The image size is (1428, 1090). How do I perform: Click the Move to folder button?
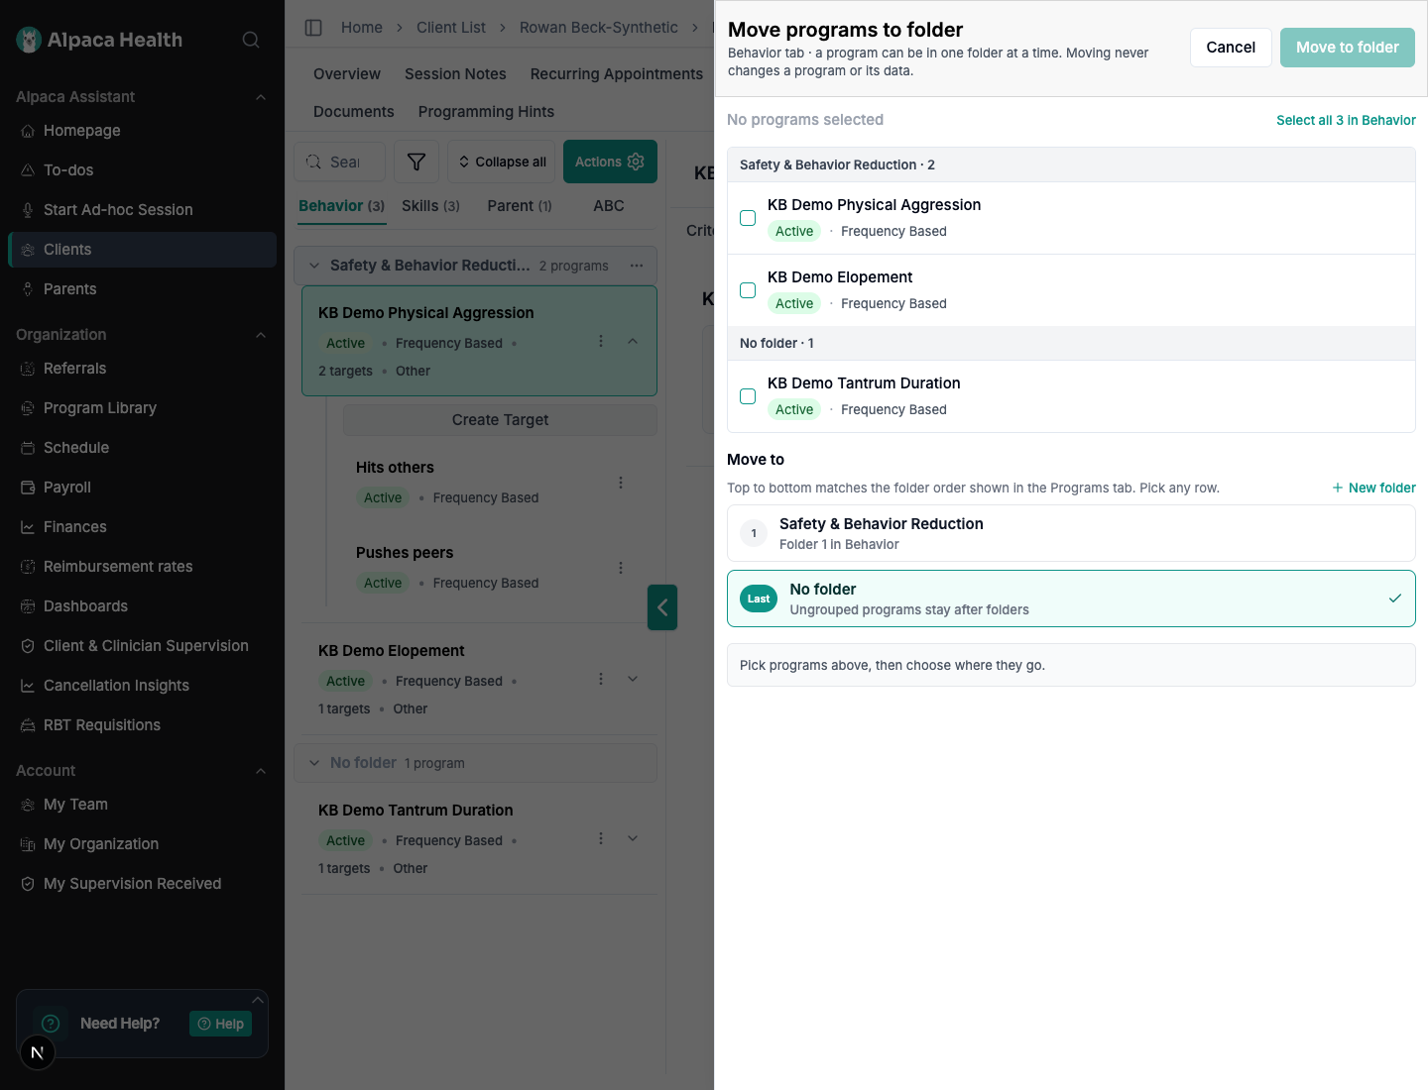[1348, 48]
